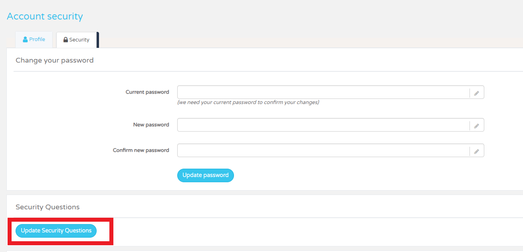Viewport: 523px width, 252px height.
Task: Click the Security Questions section header
Action: click(x=48, y=207)
